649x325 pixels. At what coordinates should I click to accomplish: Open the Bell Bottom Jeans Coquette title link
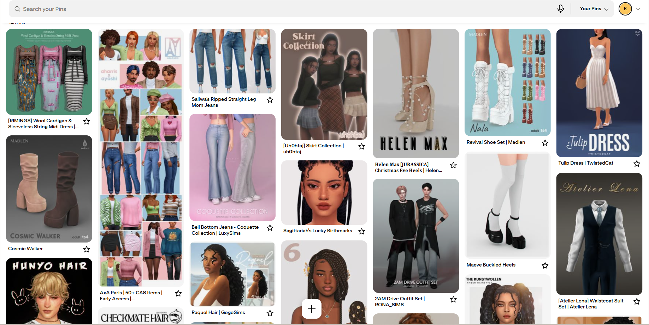coord(225,230)
